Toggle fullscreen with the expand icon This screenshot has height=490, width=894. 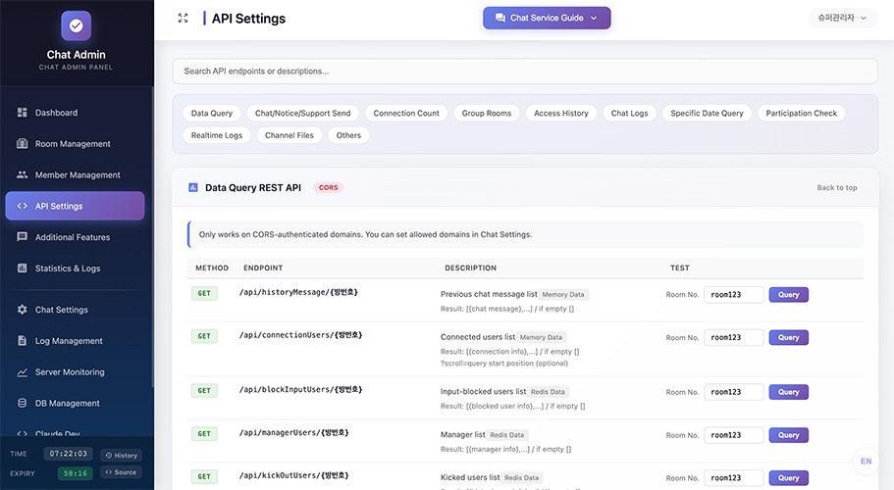click(x=183, y=19)
